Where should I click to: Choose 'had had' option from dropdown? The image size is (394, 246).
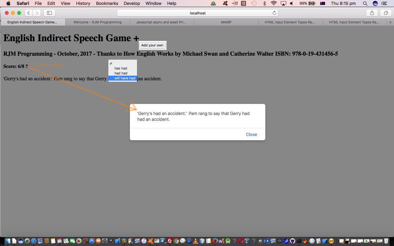pos(121,73)
